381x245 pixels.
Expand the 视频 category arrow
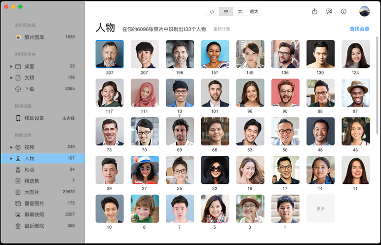click(x=11, y=147)
